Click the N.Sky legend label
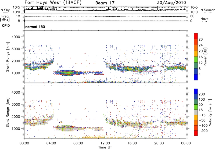215x149 pixels. [x=5, y=10]
